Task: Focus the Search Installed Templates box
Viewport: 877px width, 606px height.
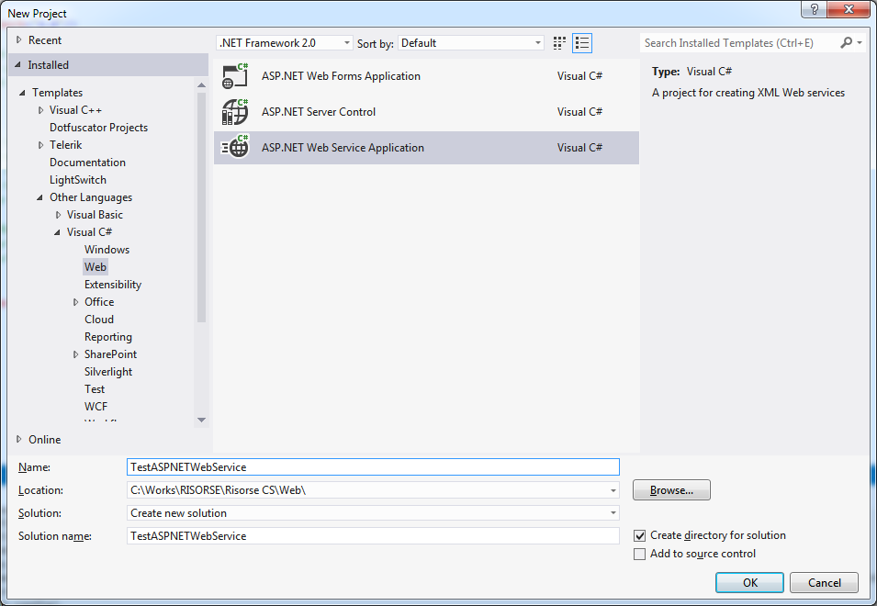Action: 738,43
